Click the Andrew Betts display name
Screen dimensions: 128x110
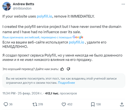[23, 4]
